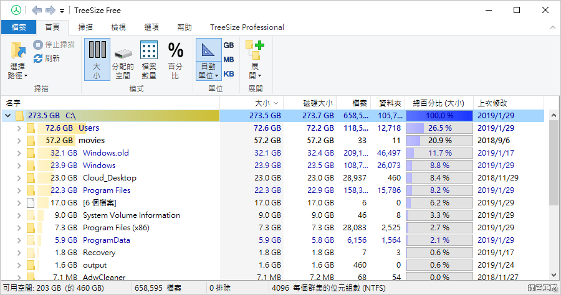
Task: Click the ProgramData folder icon
Action: pos(31,240)
